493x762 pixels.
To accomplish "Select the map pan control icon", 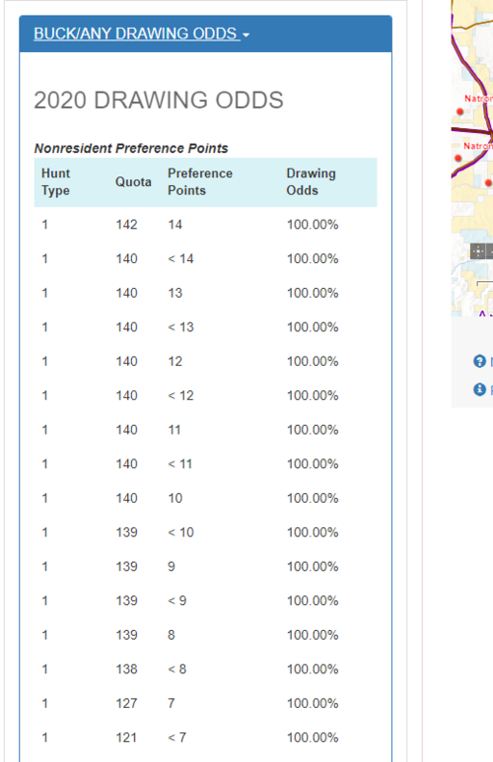I will point(478,251).
